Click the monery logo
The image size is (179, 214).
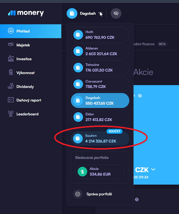[x=26, y=13]
